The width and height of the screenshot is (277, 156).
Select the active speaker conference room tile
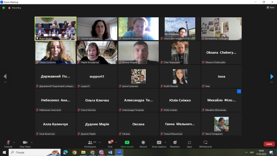coord(56,29)
